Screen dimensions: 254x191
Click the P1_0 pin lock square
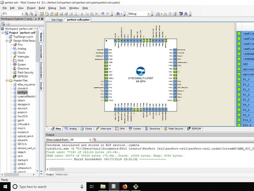(x=239, y=79)
